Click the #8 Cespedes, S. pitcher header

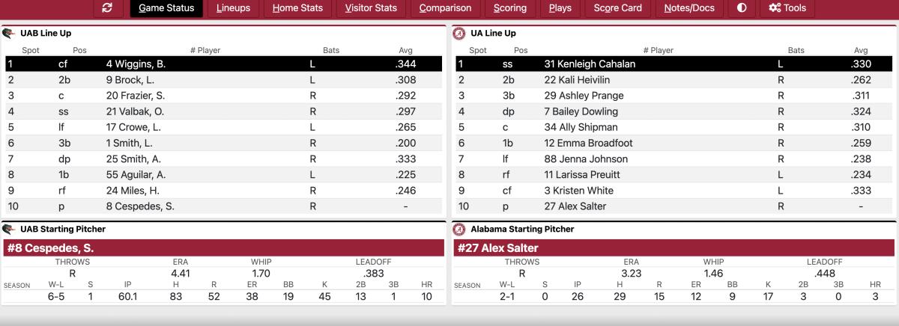[x=223, y=248]
